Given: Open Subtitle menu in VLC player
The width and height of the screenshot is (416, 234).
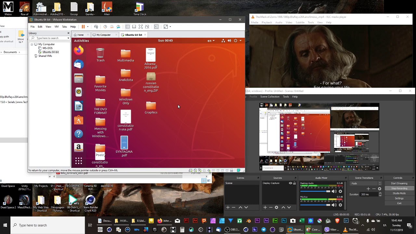Looking at the screenshot, I should (x=300, y=22).
